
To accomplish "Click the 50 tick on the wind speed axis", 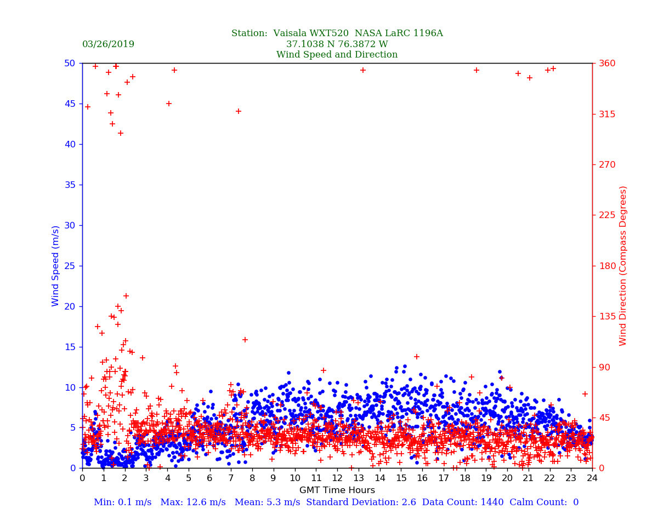I will pyautogui.click(x=70, y=63).
